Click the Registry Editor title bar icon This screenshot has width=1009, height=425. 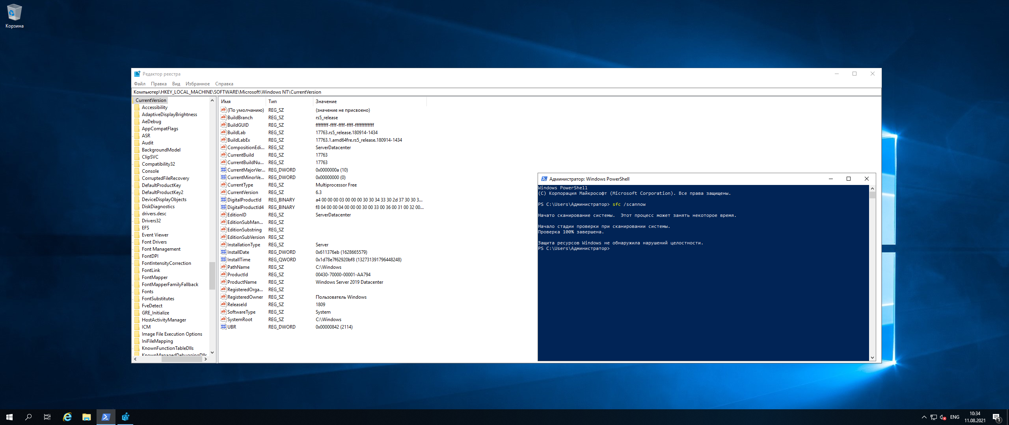point(137,74)
